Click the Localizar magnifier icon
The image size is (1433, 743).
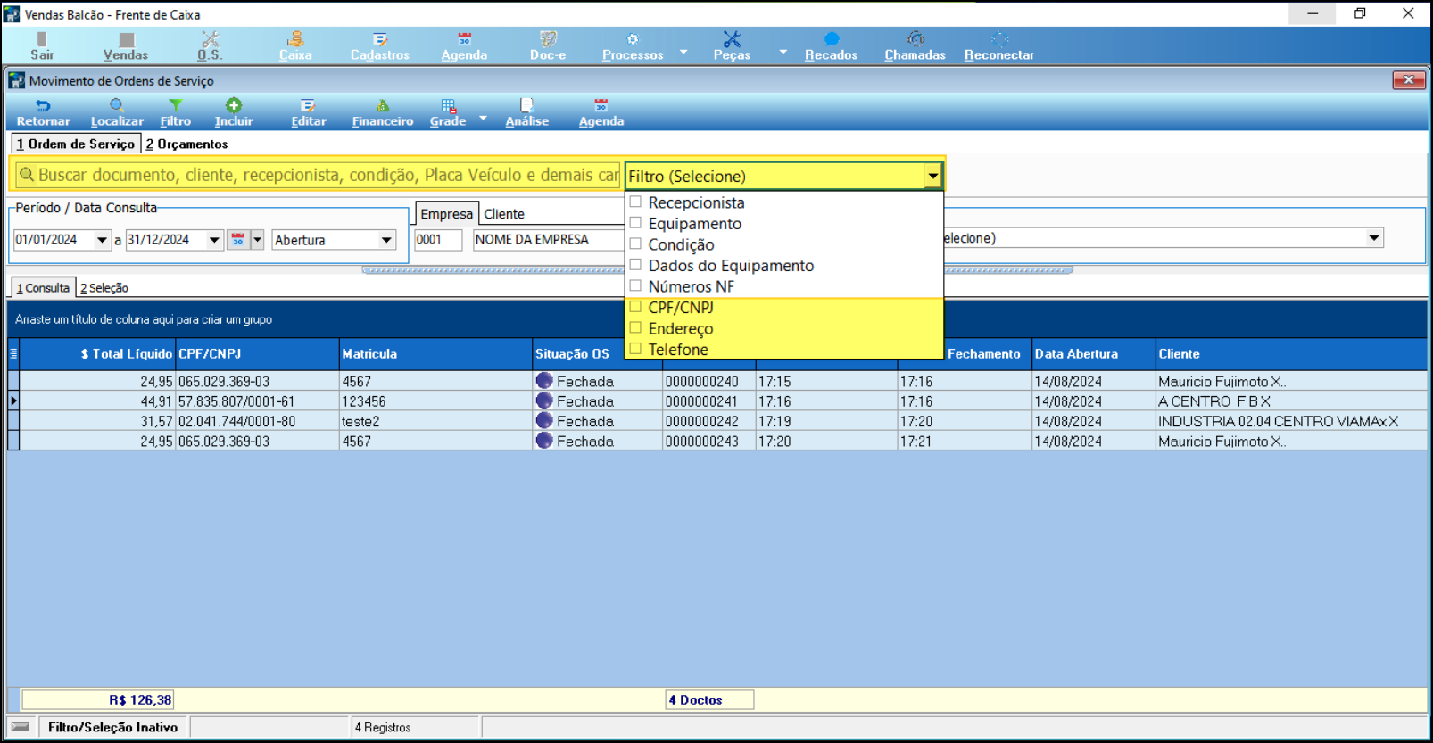tap(117, 106)
